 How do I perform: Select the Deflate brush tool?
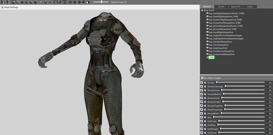click(x=27, y=2)
